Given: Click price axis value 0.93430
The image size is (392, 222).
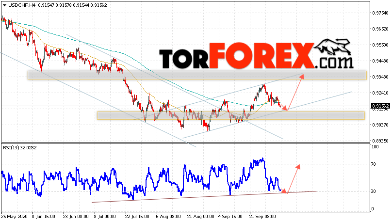Looking at the screenshot, I should (x=380, y=77).
